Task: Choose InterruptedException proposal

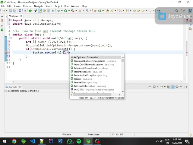Action: point(96,86)
